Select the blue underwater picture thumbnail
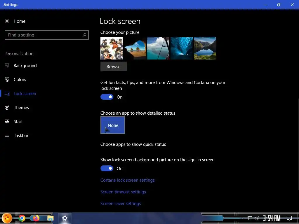The height and width of the screenshot is (224, 299). [182, 48]
